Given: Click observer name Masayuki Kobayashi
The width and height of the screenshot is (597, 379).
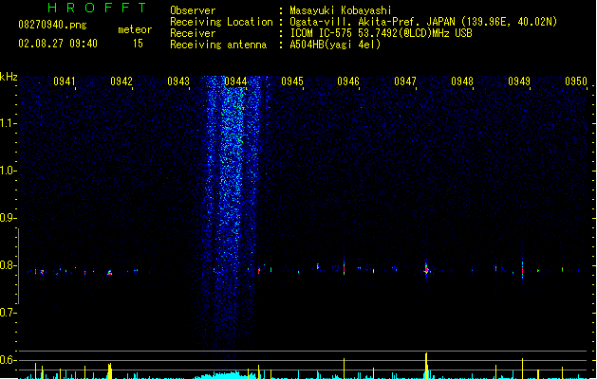Looking at the screenshot, I should tap(341, 10).
